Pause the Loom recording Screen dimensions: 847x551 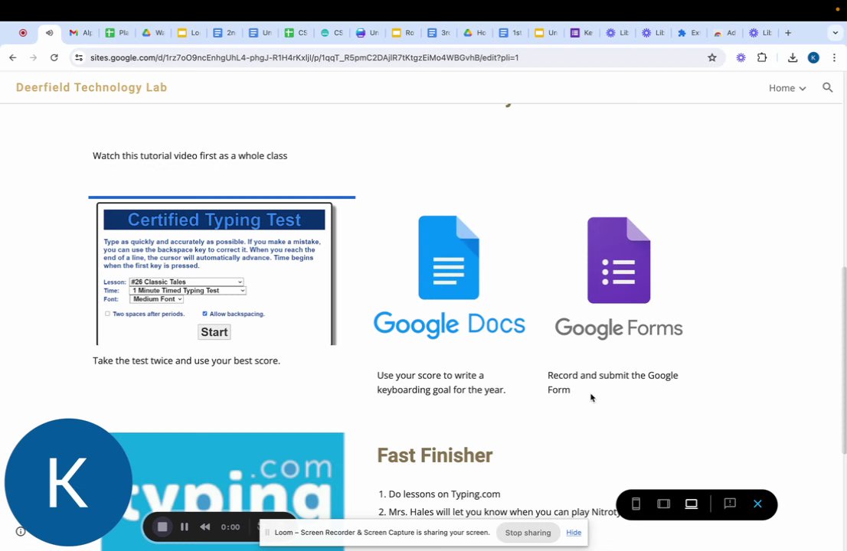[x=185, y=527]
